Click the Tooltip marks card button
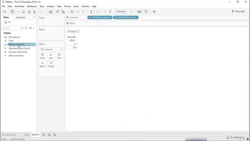 (x=51, y=64)
